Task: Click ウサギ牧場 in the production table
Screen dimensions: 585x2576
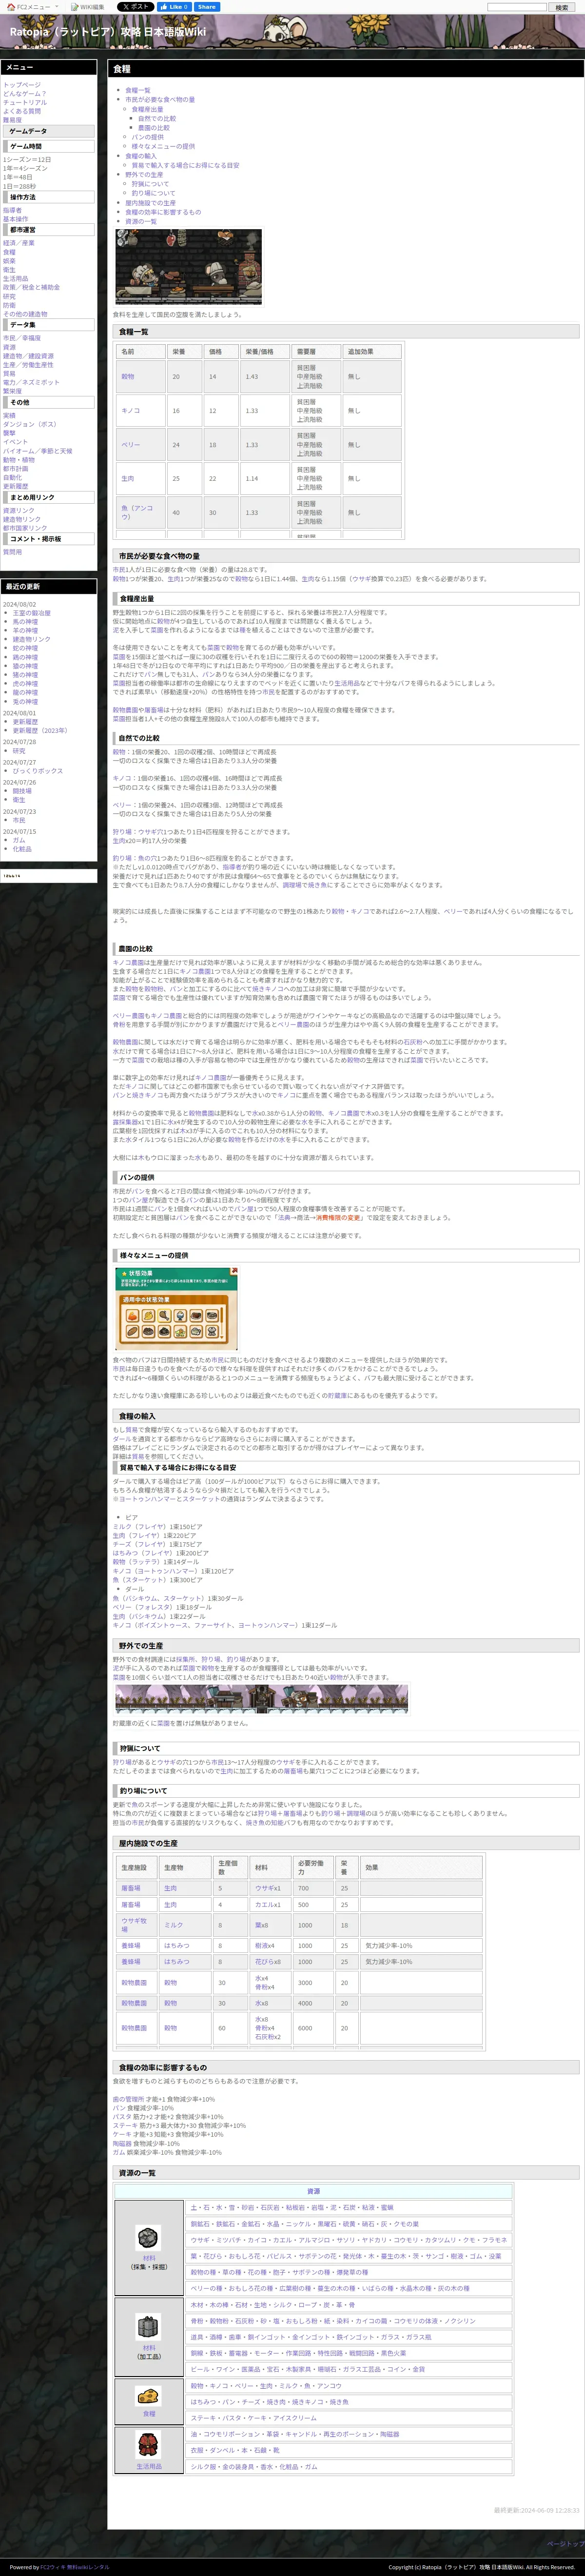Action: coord(134,1925)
